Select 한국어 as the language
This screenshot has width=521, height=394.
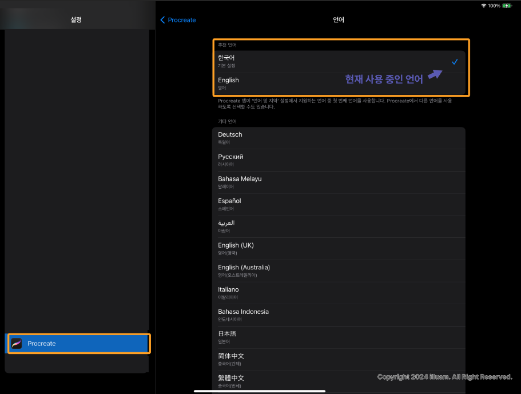tap(339, 61)
